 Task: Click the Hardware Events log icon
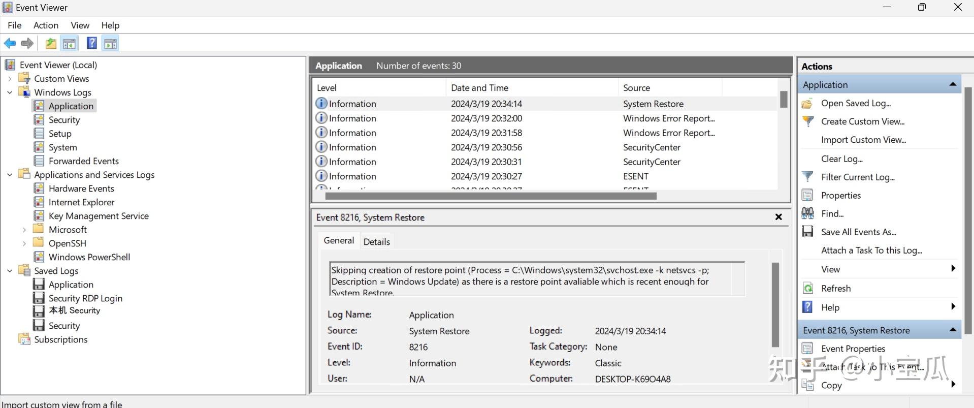(x=39, y=188)
